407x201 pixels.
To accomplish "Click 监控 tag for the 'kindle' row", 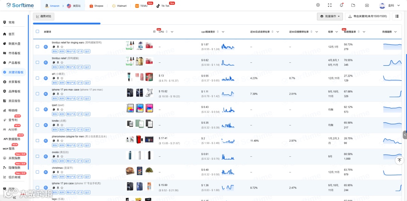I will click(x=87, y=130).
